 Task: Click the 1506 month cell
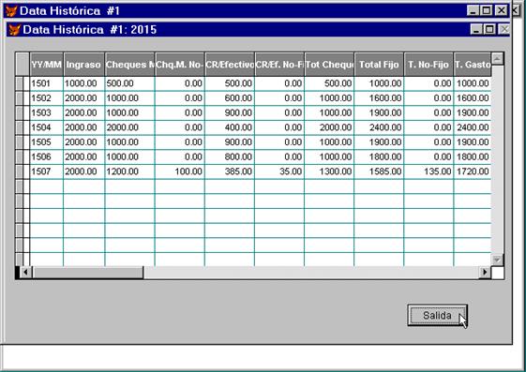pyautogui.click(x=46, y=156)
